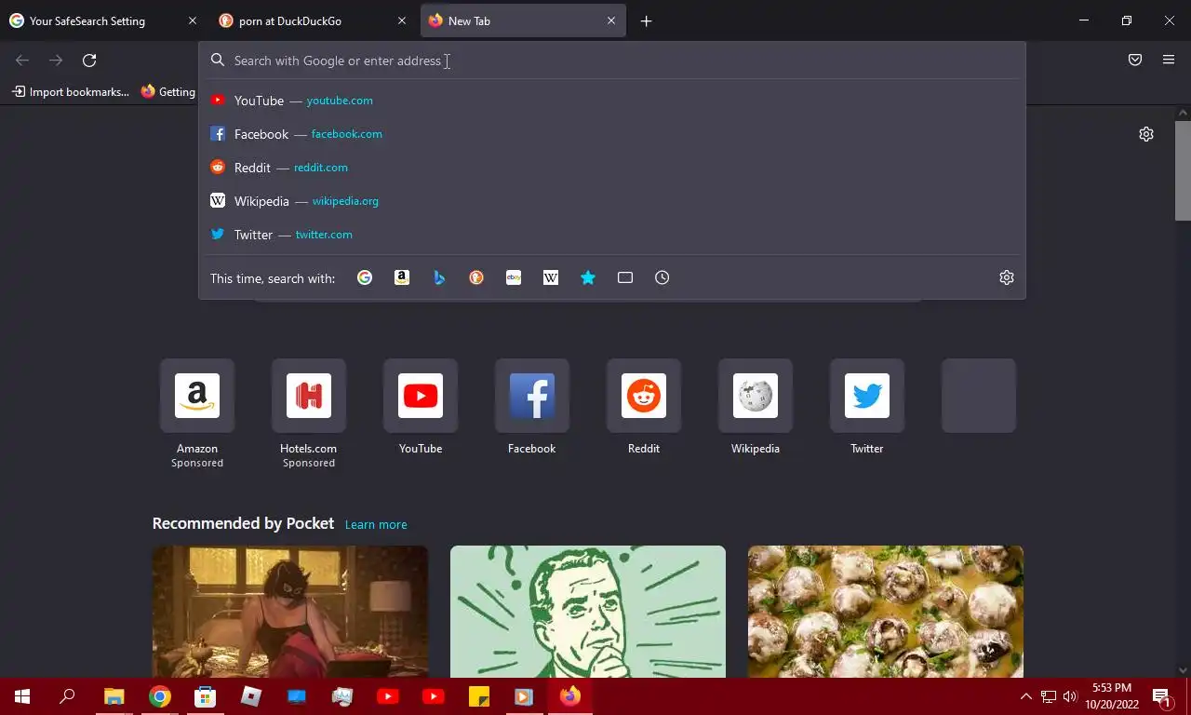Click the taskbar clock showing 5:53 PM
Image resolution: width=1191 pixels, height=715 pixels.
[x=1111, y=696]
